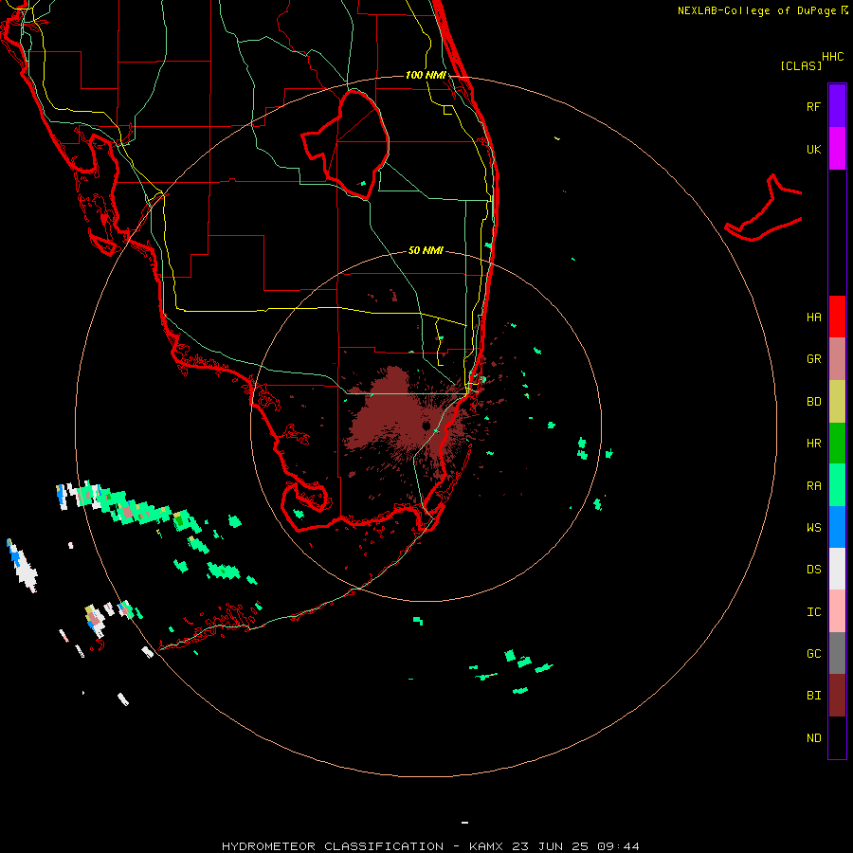Click the GR label in legend
This screenshot has height=853, width=853.
click(813, 359)
